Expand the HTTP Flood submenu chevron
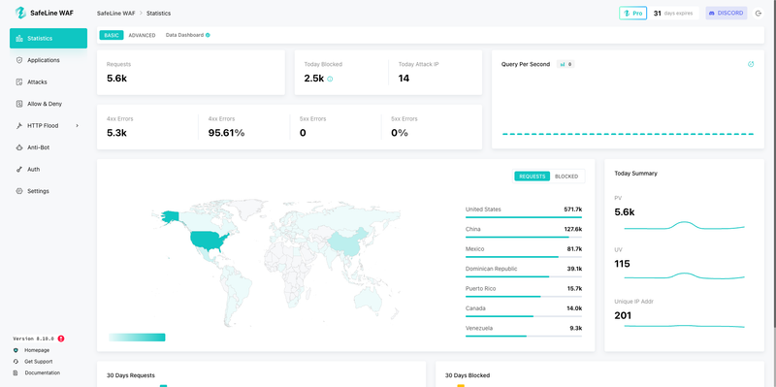The height and width of the screenshot is (387, 776). tap(78, 126)
